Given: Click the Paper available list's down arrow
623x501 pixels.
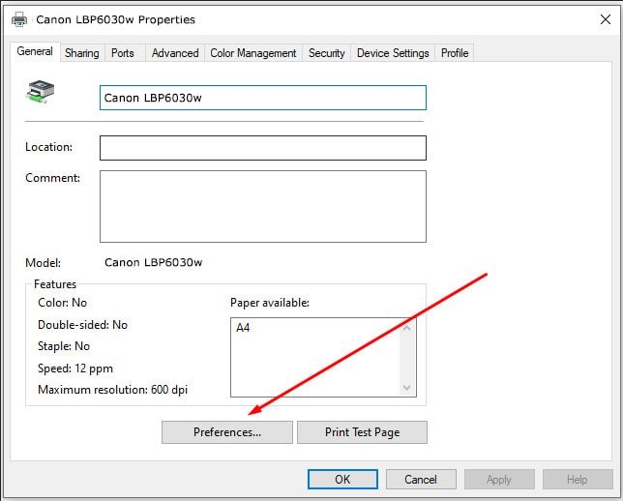Looking at the screenshot, I should pos(406,387).
